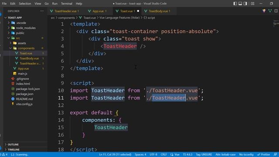This screenshot has height=157, width=279.
Task: Expand the TIMELINE section
Action: (25, 150)
